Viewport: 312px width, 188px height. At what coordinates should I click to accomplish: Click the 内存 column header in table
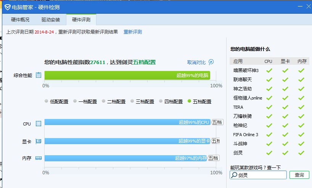(x=302, y=61)
